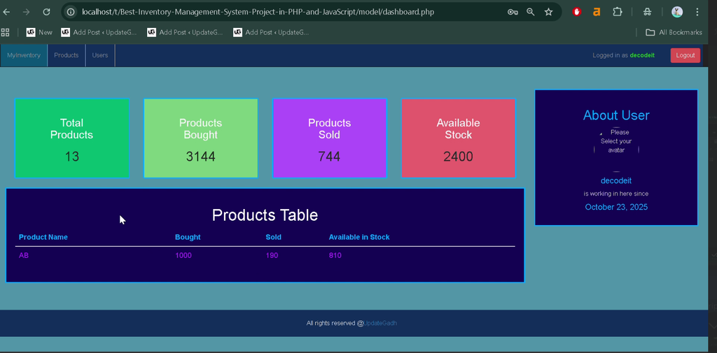Open the All Bookmarks folder
Screen dimensions: 717x353
pyautogui.click(x=674, y=32)
